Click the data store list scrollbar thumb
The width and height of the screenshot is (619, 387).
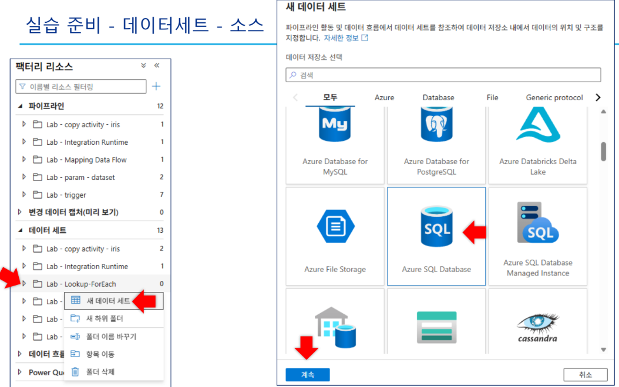pos(603,152)
